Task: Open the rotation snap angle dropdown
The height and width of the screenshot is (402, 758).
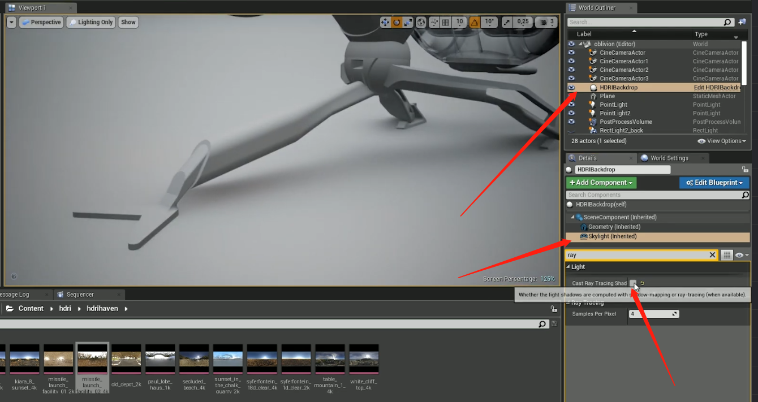Action: [488, 22]
